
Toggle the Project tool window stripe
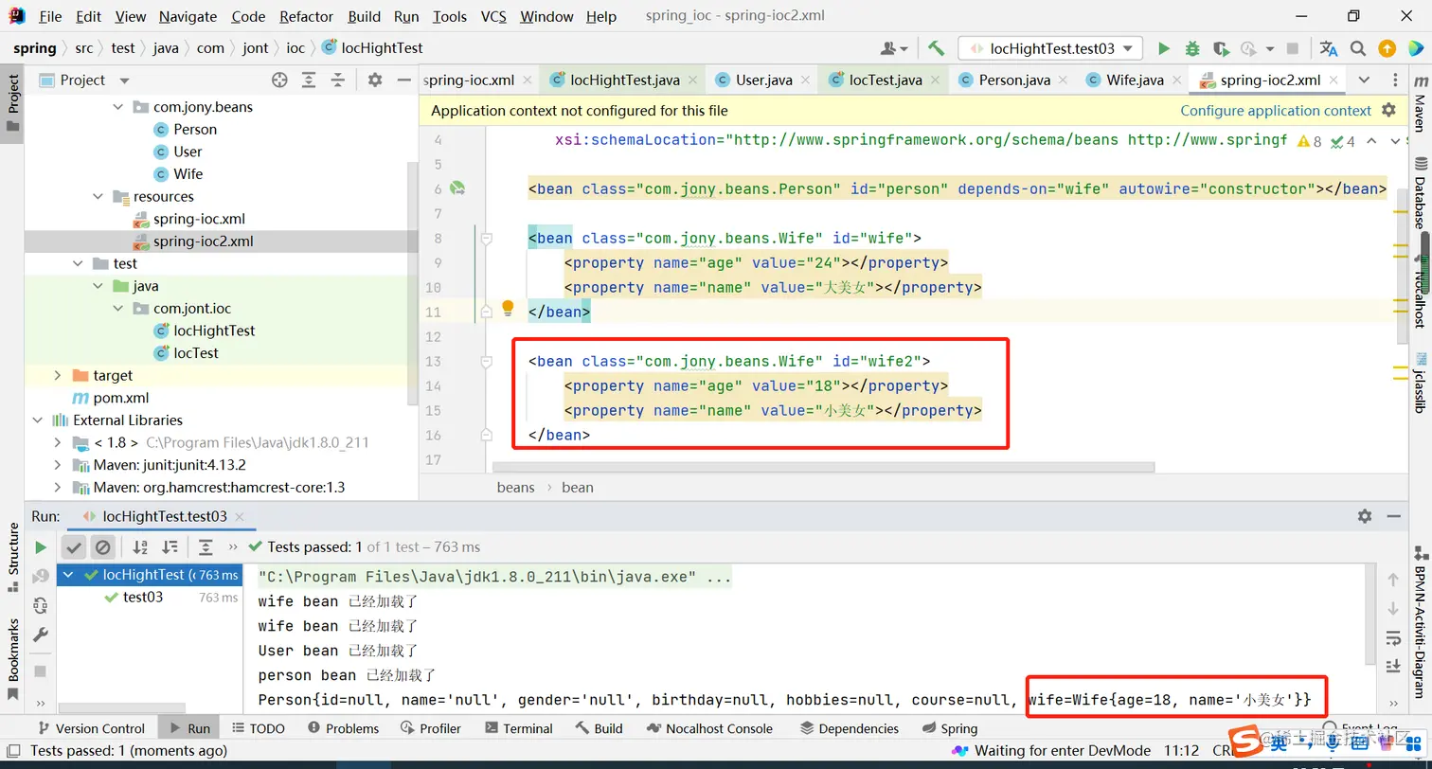coord(12,103)
